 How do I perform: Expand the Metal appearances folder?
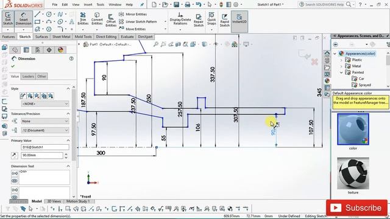341,66
